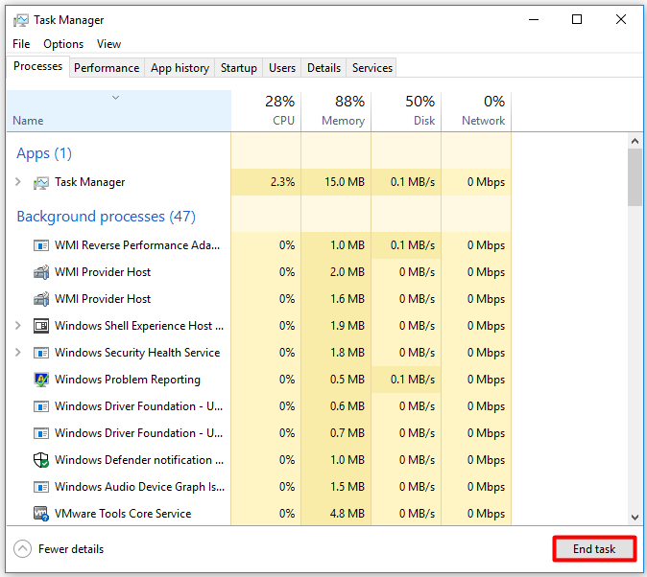The width and height of the screenshot is (647, 577).
Task: Click the Windows Problem Reporting icon
Action: click(41, 380)
